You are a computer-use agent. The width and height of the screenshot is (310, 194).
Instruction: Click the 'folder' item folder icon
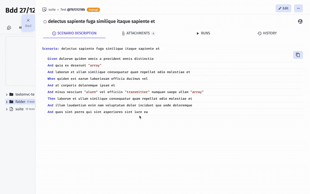[x=12, y=102]
